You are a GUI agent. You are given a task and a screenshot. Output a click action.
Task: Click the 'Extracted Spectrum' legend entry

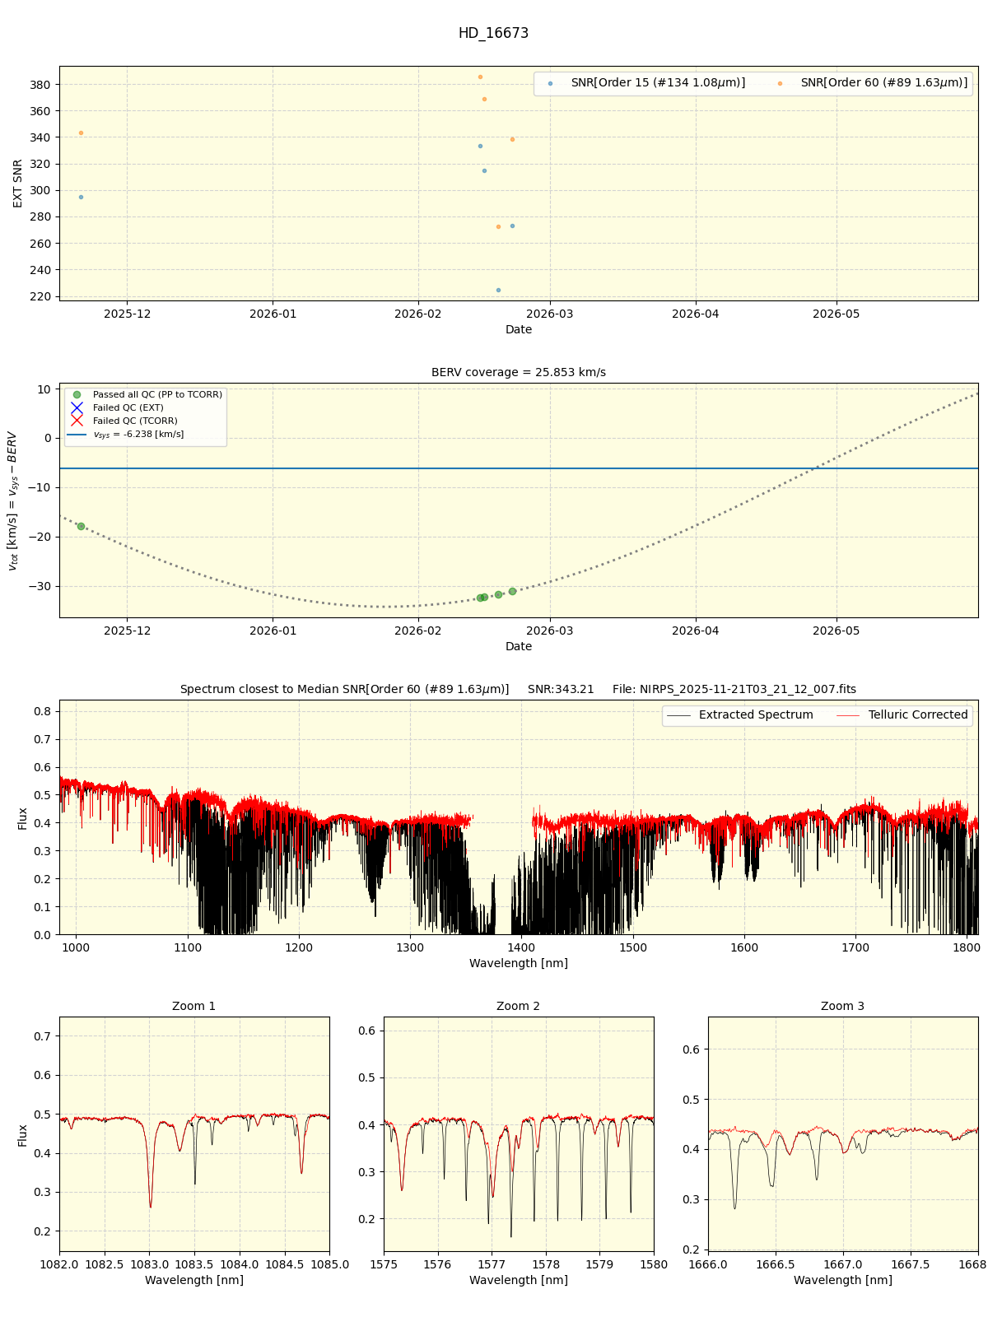(x=740, y=715)
